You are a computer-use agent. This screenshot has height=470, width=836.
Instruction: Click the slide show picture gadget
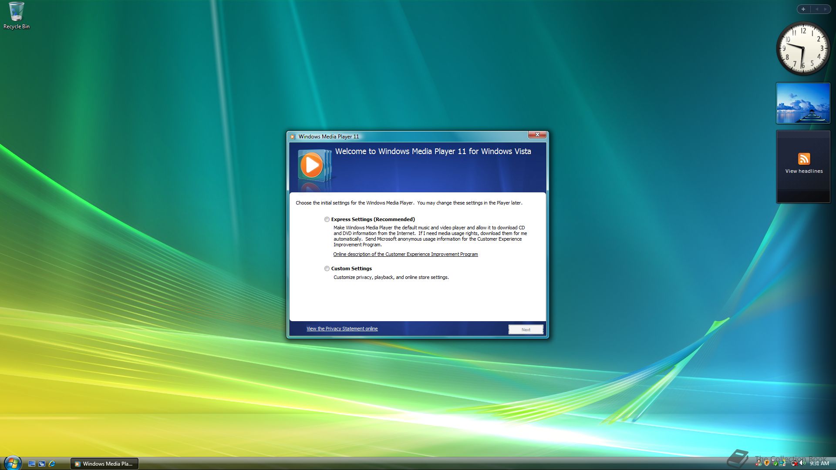[803, 104]
